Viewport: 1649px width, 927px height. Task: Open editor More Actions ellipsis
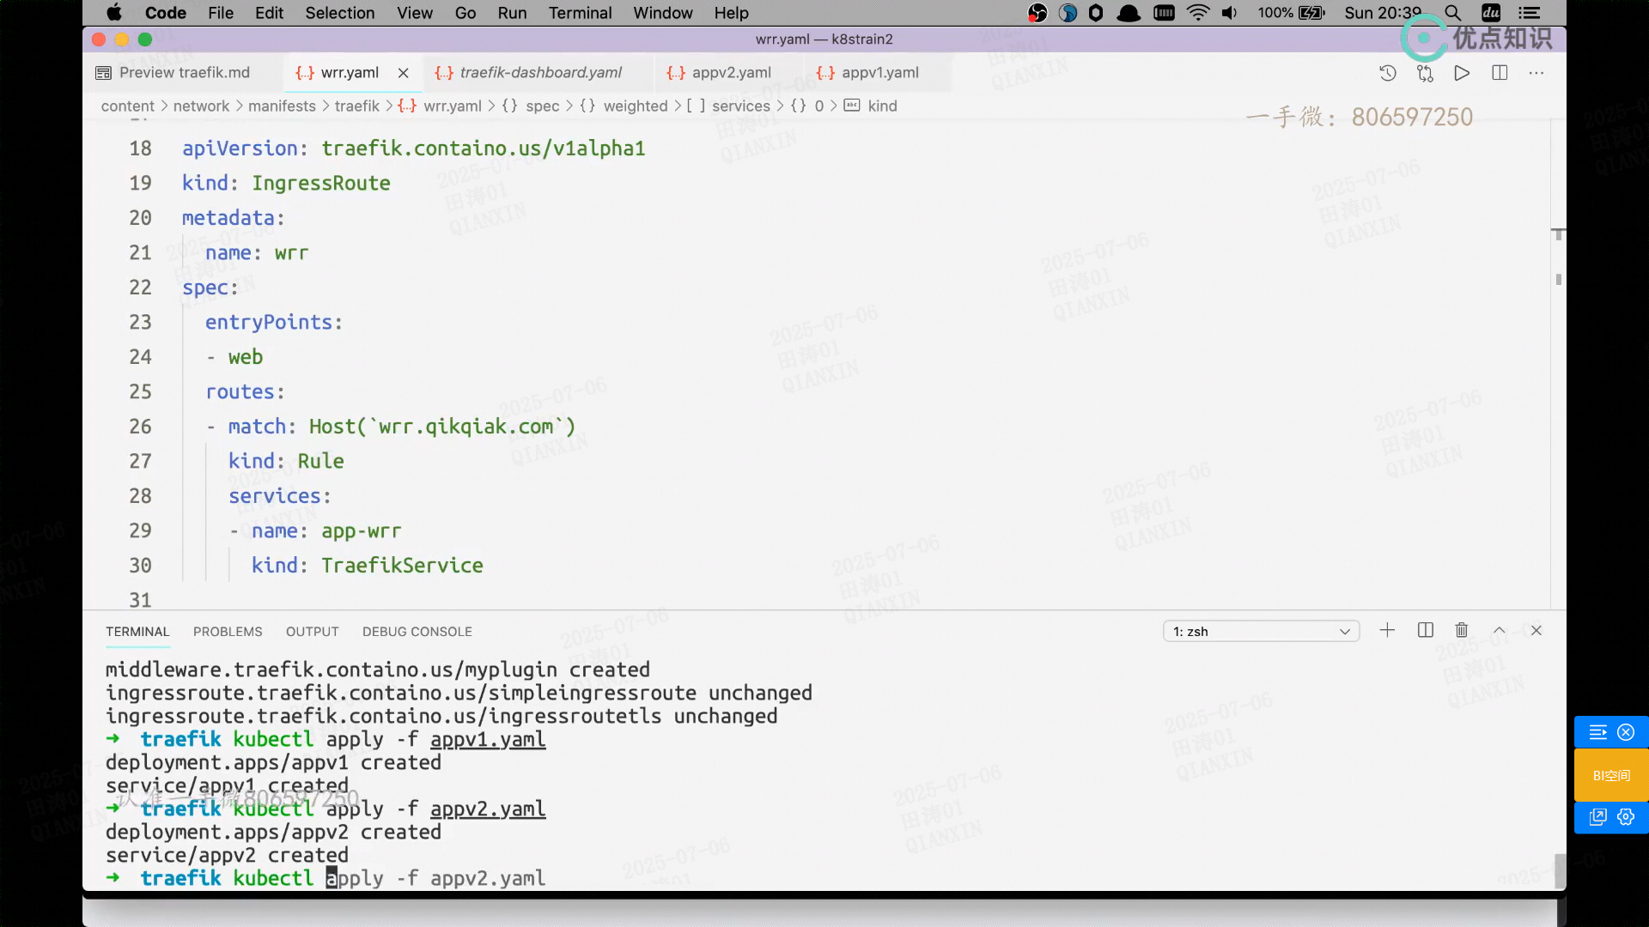point(1536,73)
